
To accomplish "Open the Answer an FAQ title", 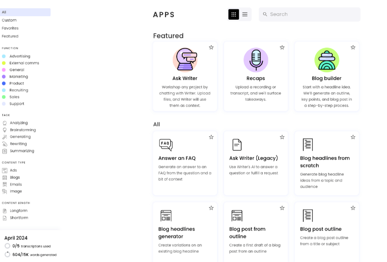I will click(x=177, y=158).
